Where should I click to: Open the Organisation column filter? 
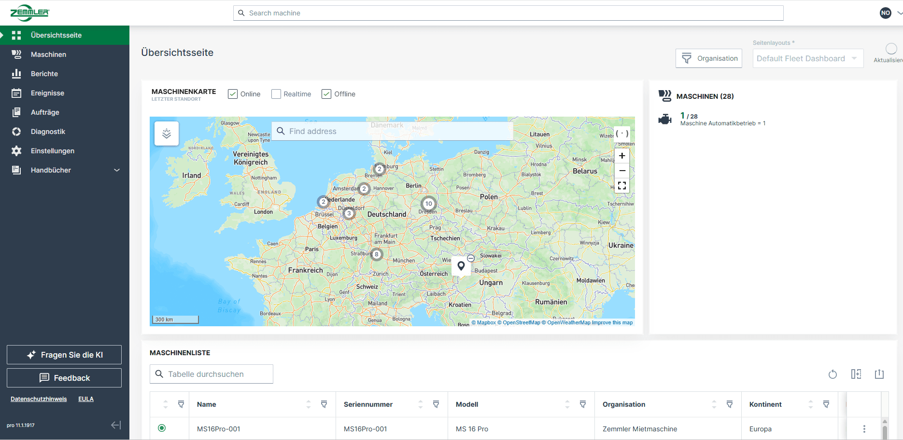[730, 404]
